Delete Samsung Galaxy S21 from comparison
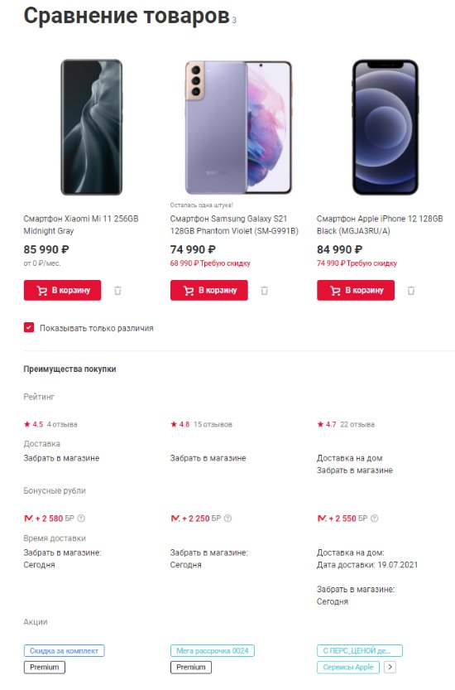Screen dimensions: 455x690 [264, 291]
